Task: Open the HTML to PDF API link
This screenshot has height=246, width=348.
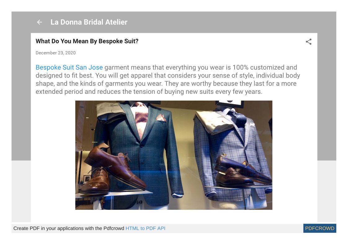Action: (145, 228)
